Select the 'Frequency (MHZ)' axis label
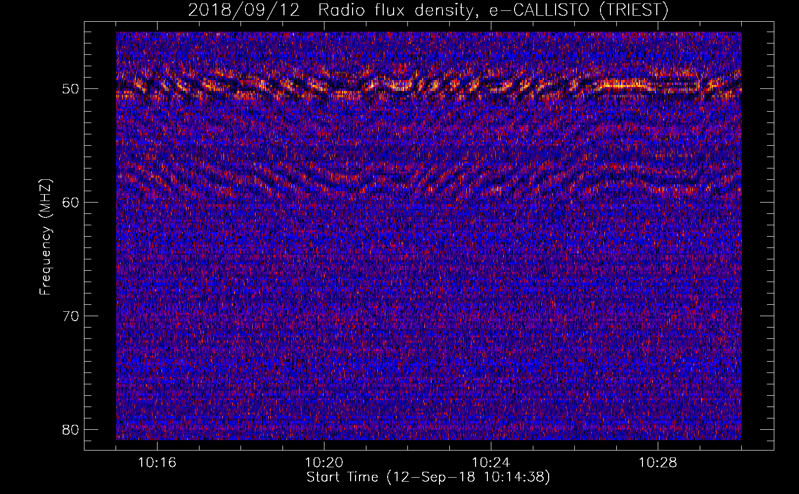The width and height of the screenshot is (799, 494). (45, 237)
